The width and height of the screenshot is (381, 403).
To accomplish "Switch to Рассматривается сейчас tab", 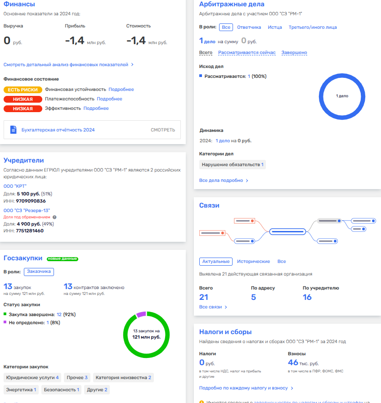I will 247,53.
